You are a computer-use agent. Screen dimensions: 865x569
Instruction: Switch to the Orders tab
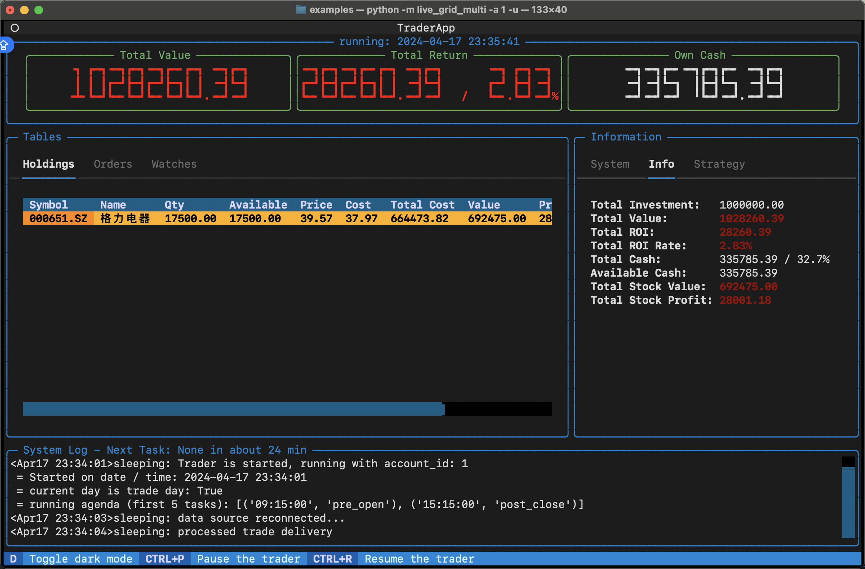[113, 164]
